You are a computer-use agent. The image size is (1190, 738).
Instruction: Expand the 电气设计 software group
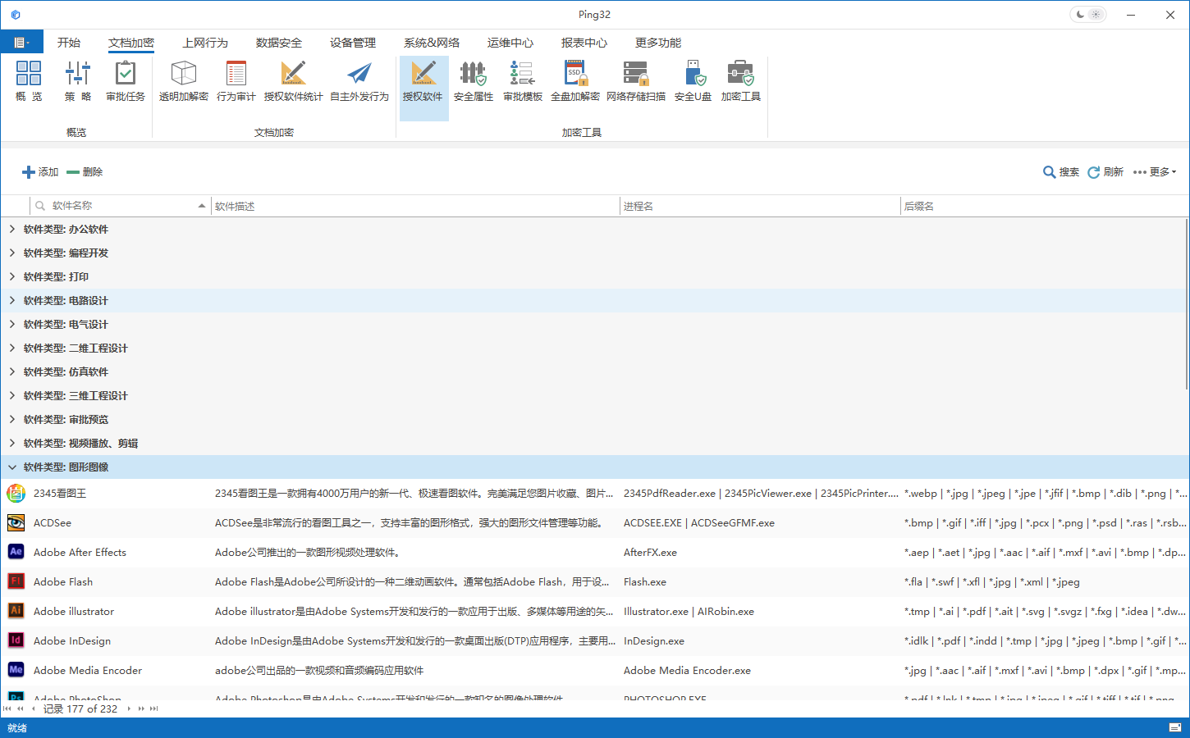pos(12,324)
